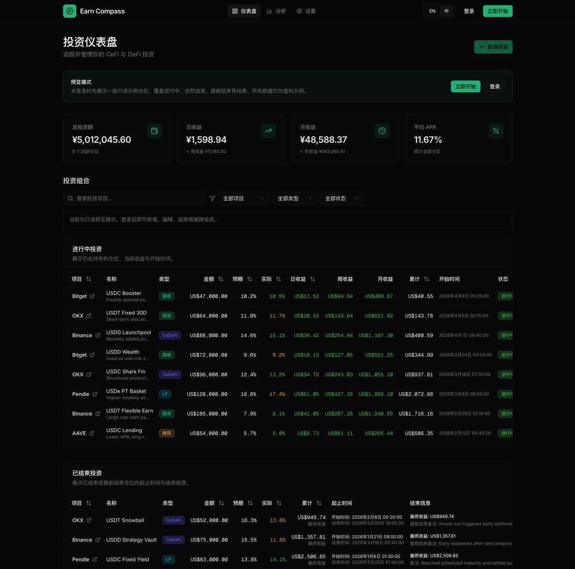This screenshot has width=575, height=569.
Task: Open external link icon for Pendle USDC Fixed Yield
Action: click(x=95, y=559)
